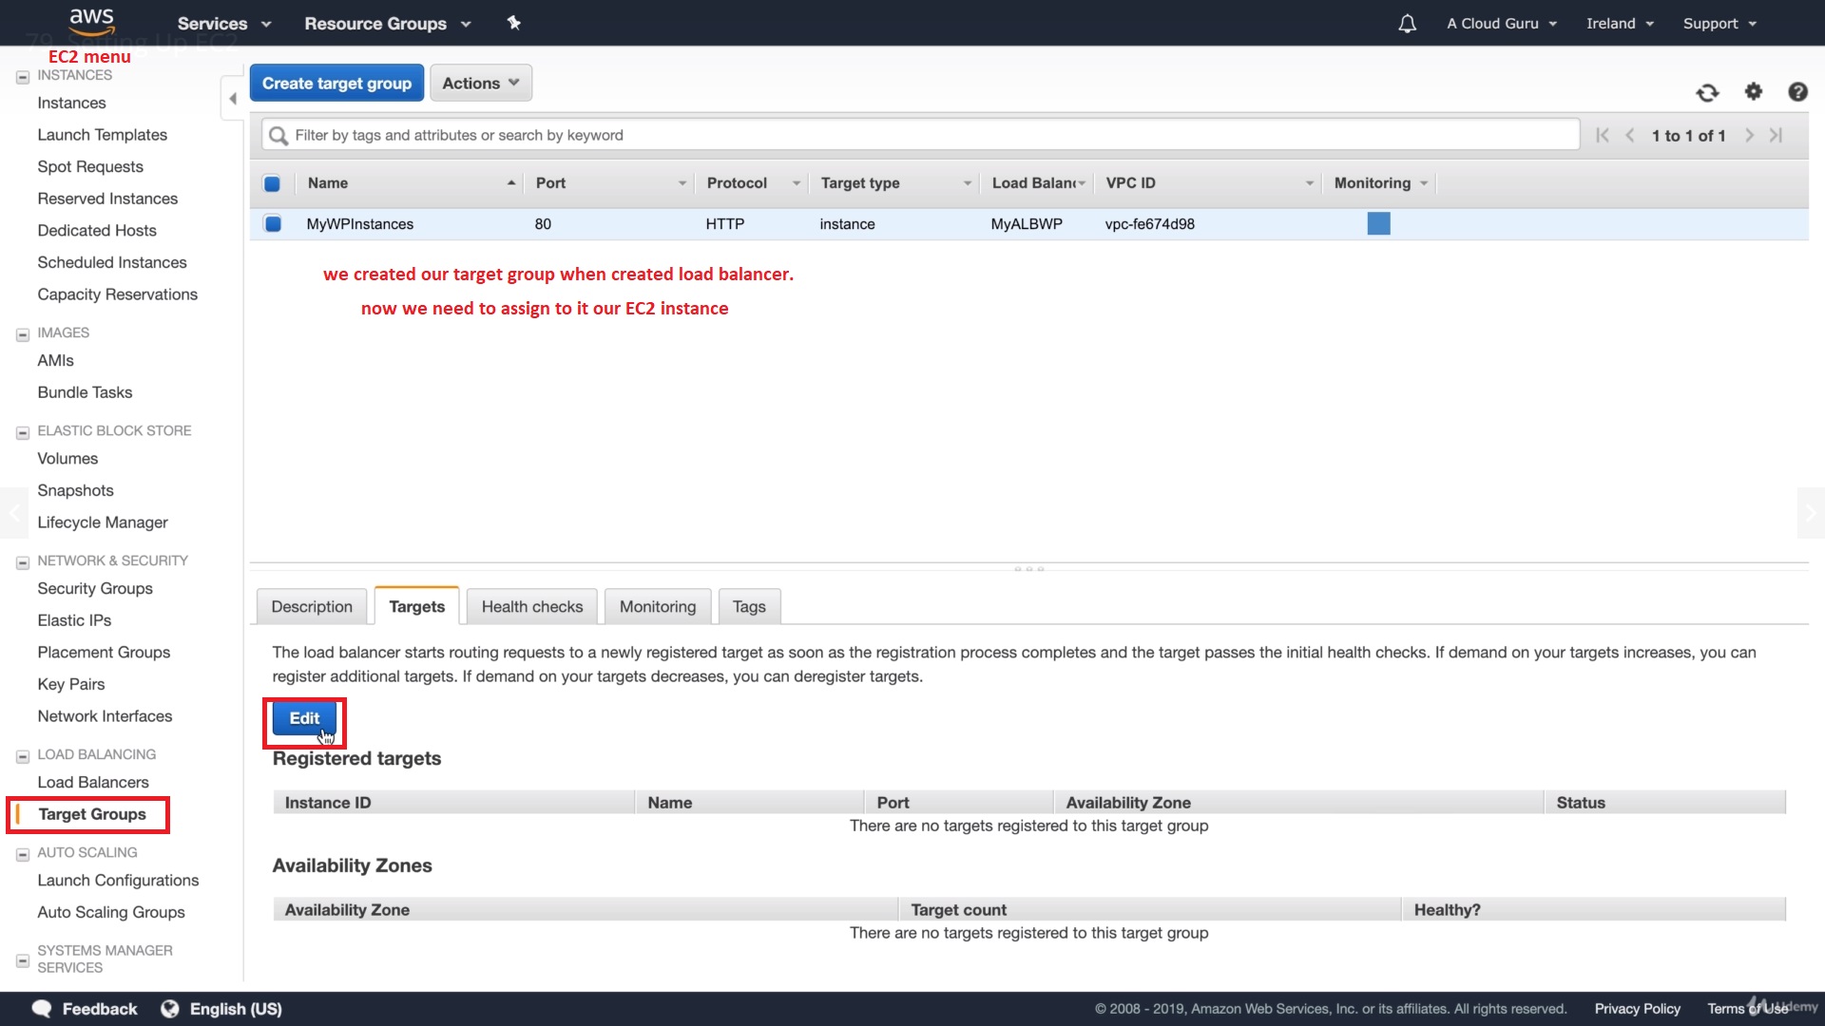Click the refresh icon

1707,92
